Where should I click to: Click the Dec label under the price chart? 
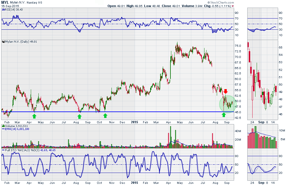[122, 122]
